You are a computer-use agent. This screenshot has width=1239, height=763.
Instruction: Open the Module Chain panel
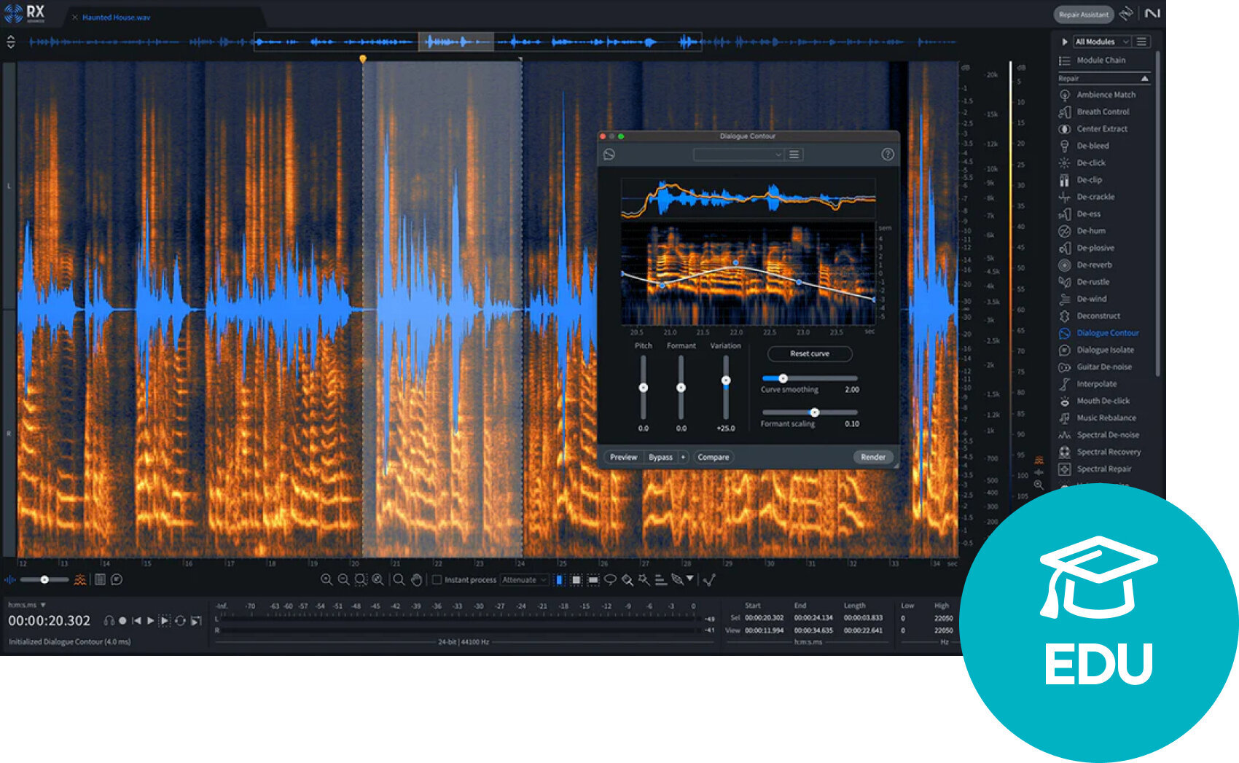[1098, 60]
